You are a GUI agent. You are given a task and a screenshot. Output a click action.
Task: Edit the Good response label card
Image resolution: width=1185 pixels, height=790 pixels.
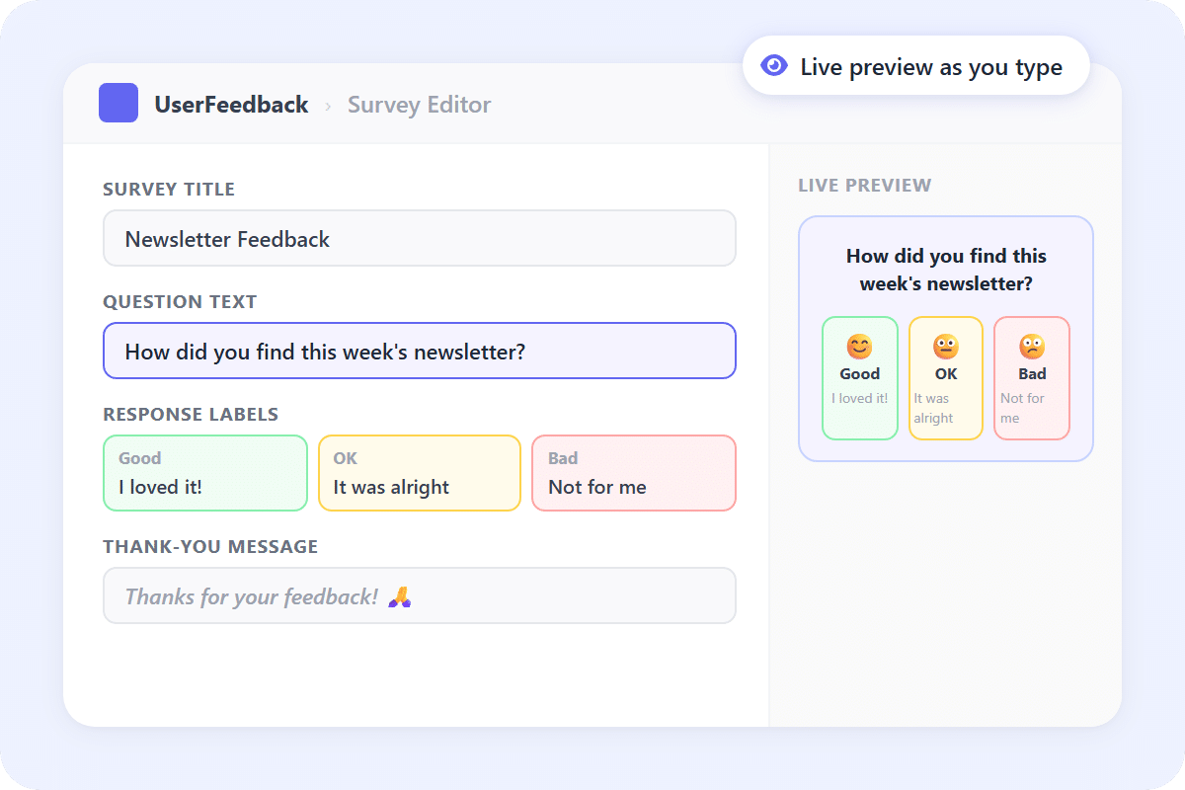tap(204, 473)
